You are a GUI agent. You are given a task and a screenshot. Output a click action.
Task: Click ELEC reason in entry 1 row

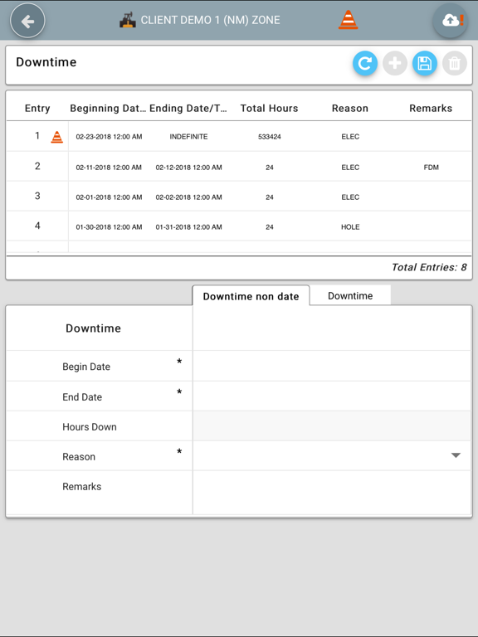click(x=350, y=137)
